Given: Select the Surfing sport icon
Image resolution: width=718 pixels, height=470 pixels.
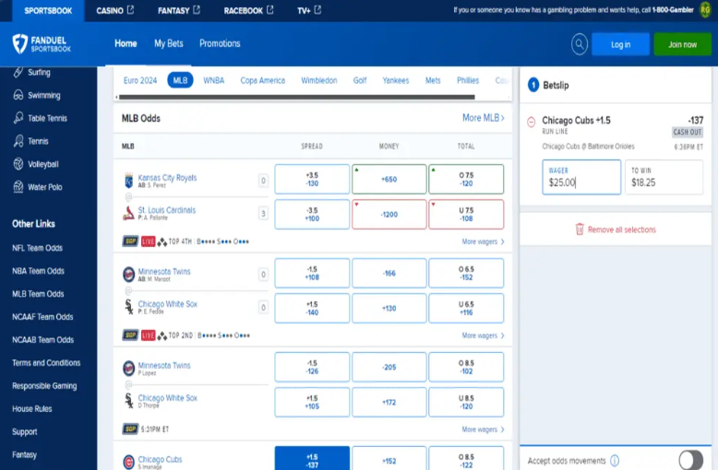Looking at the screenshot, I should pyautogui.click(x=18, y=72).
